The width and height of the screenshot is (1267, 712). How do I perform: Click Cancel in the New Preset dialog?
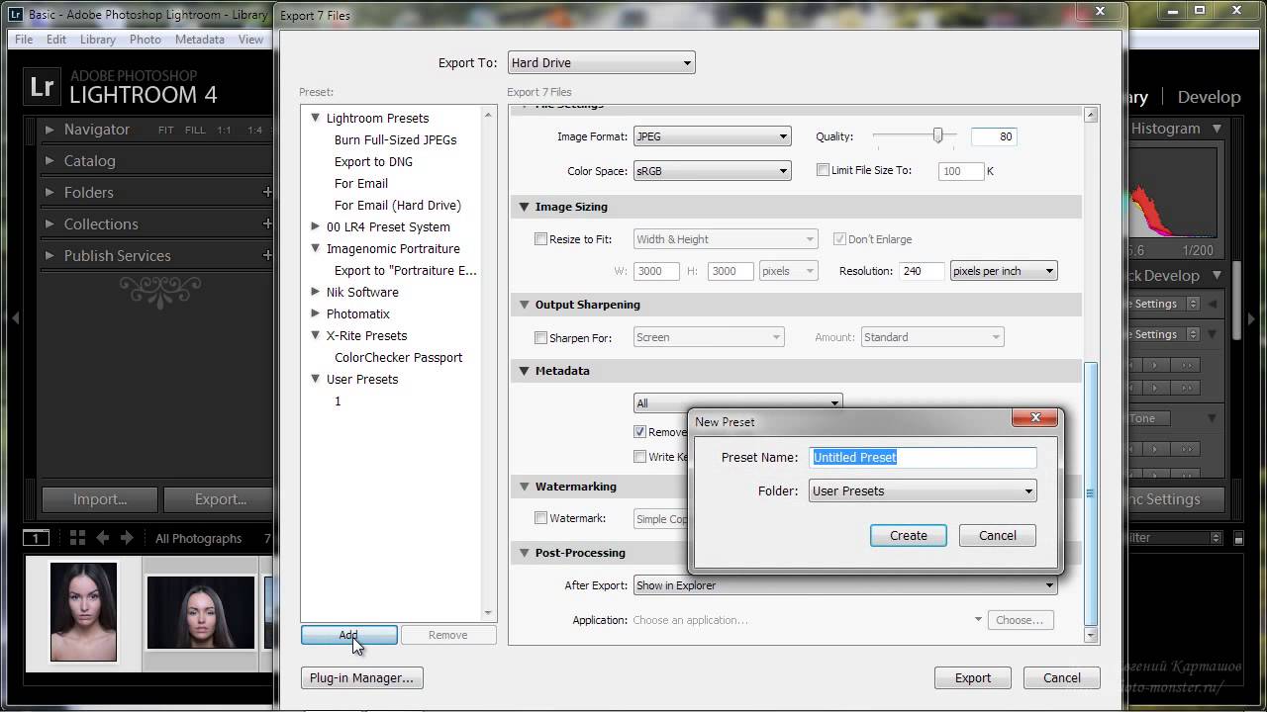coord(998,536)
